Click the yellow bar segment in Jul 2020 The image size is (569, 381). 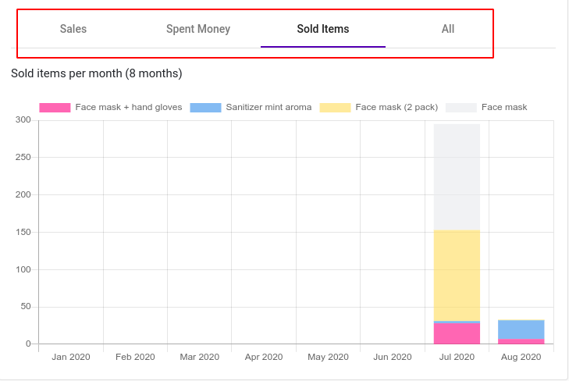tap(457, 275)
